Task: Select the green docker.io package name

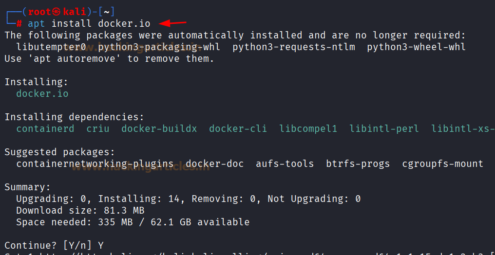Action: coord(42,93)
